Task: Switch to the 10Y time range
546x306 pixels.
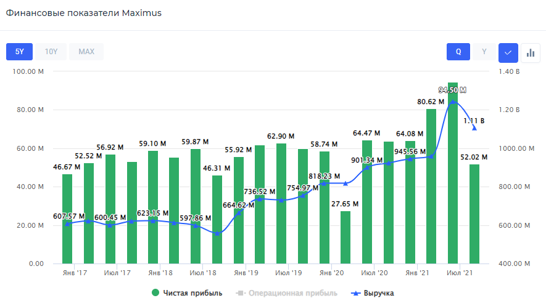Action: (51, 52)
